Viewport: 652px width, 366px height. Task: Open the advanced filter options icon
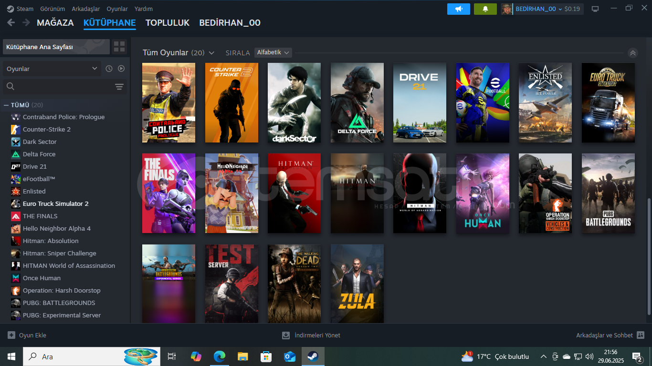coord(119,86)
